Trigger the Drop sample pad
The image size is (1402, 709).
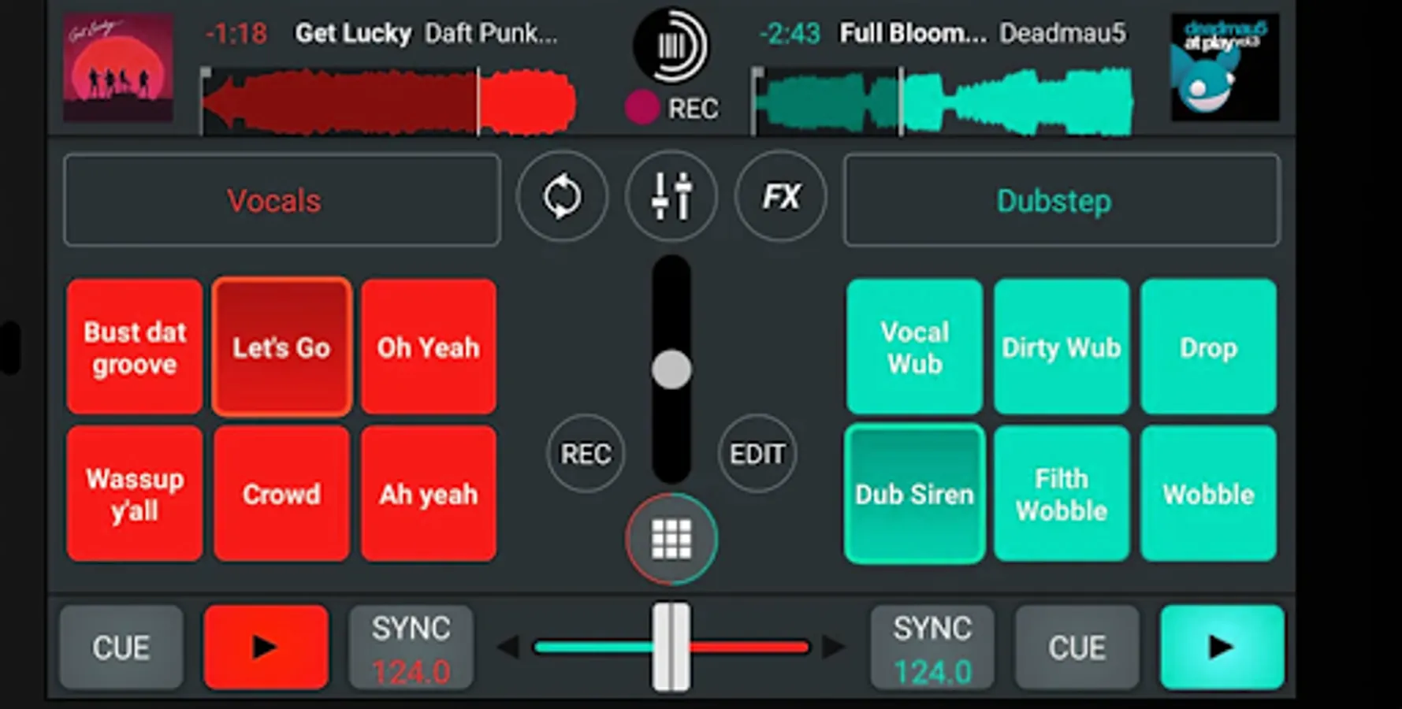1209,347
